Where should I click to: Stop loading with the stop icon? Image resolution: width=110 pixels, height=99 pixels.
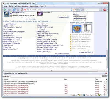tap(18, 10)
